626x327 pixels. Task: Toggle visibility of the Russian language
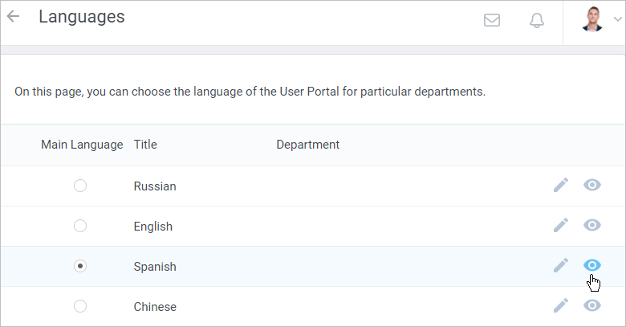click(x=592, y=186)
